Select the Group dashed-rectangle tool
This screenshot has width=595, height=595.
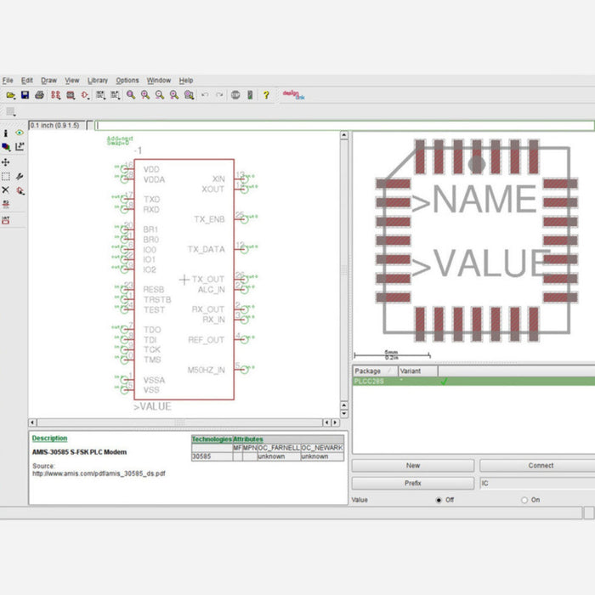click(x=6, y=176)
